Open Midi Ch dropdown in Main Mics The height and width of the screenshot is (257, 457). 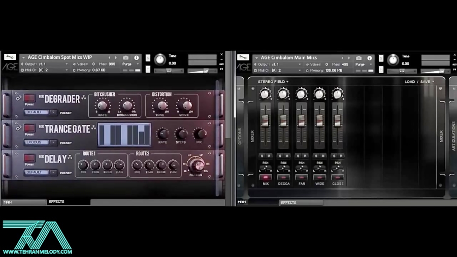click(278, 71)
